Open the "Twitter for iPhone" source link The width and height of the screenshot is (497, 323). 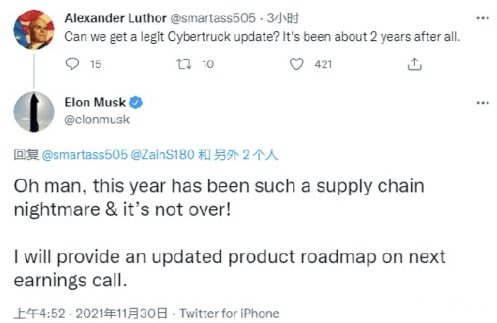pos(229,314)
